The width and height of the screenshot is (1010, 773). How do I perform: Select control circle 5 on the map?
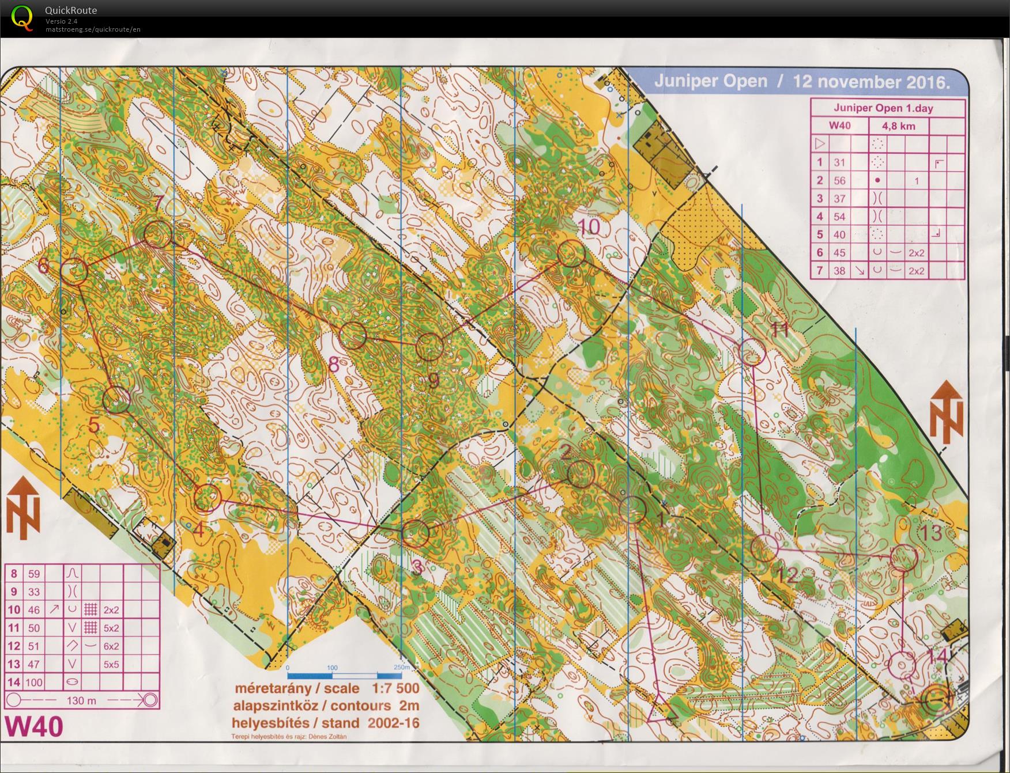[x=117, y=399]
